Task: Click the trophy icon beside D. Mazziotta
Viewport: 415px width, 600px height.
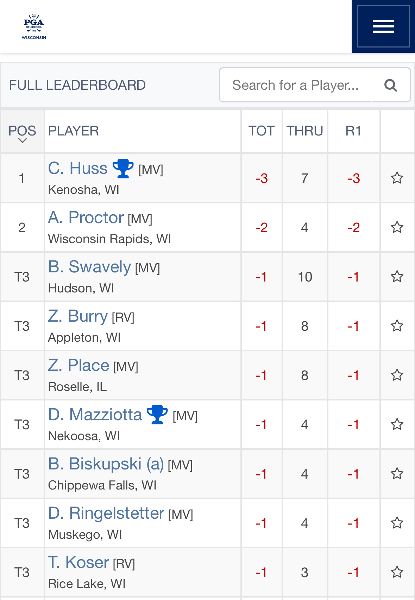Action: click(x=157, y=415)
